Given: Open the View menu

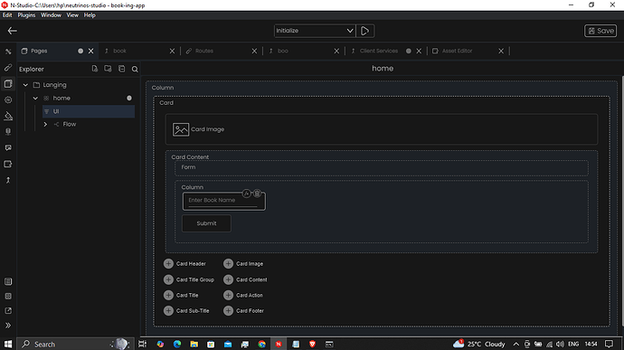Looking at the screenshot, I should pos(72,15).
